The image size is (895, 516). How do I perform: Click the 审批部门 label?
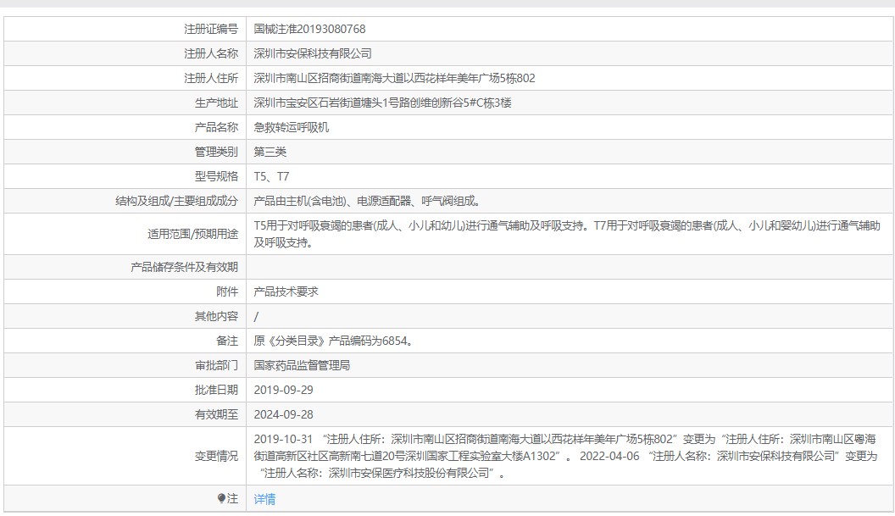coord(216,365)
